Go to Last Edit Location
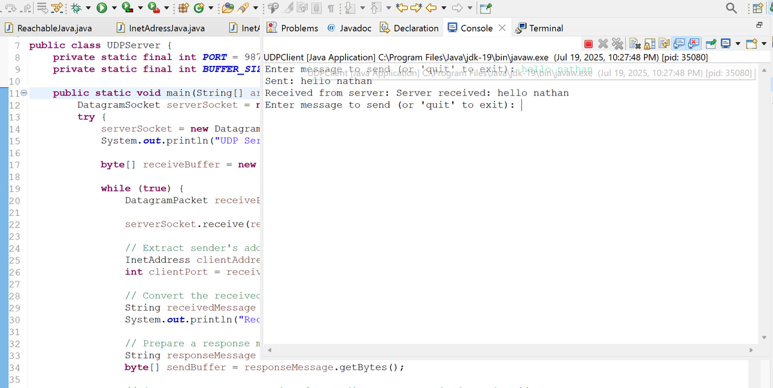Screen dimensions: 773x388 click(x=401, y=8)
